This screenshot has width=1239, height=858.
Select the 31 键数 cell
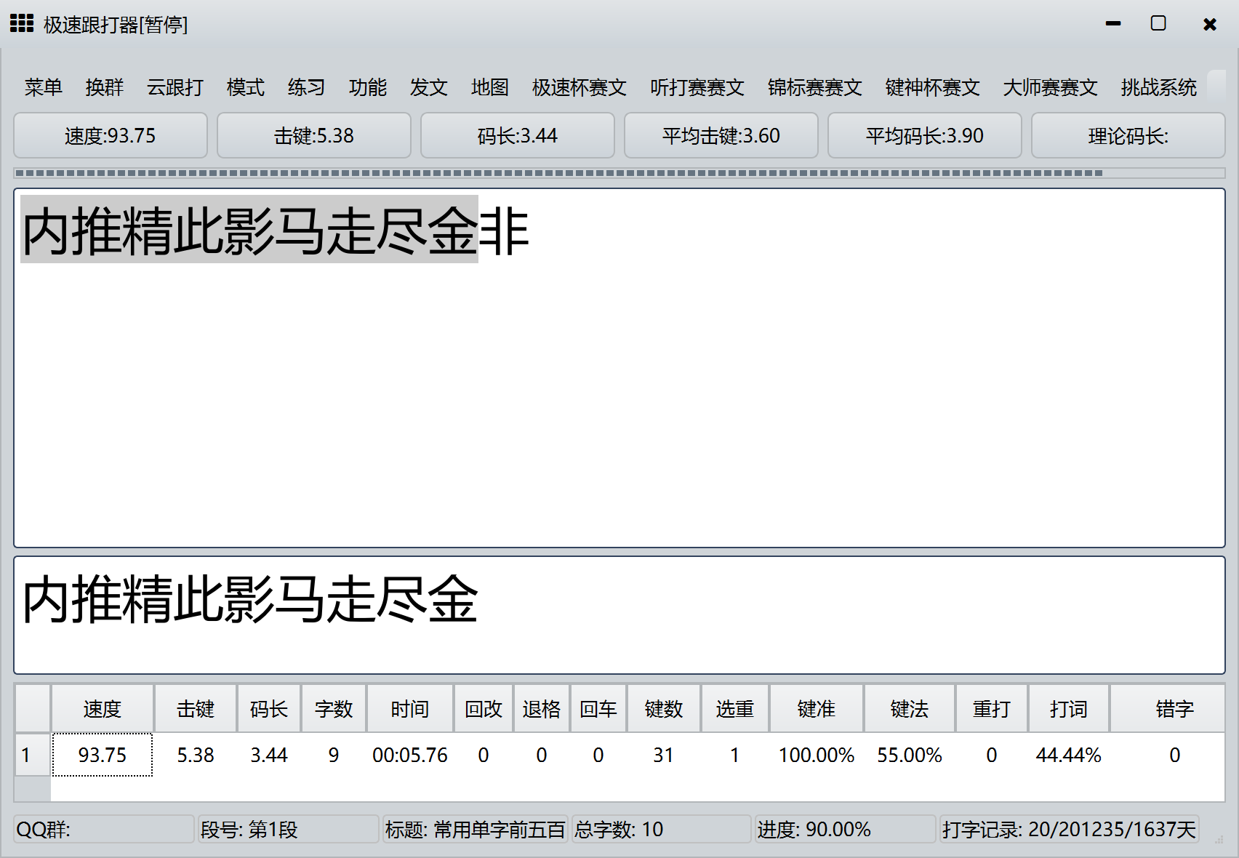664,755
